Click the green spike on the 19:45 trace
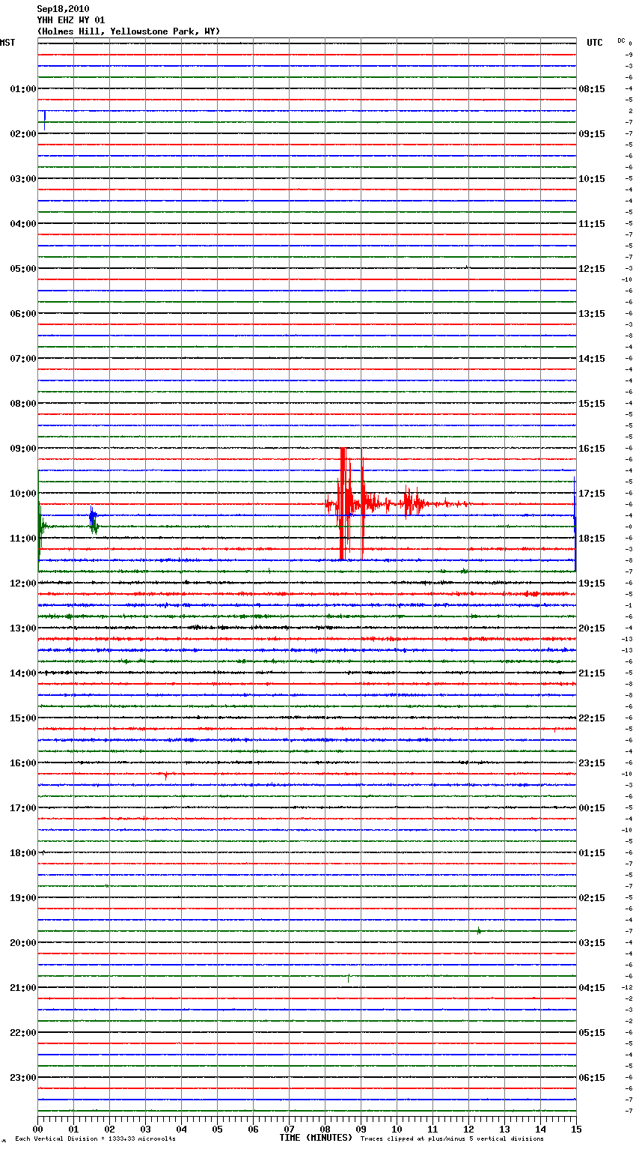This screenshot has width=636, height=1149. point(479,931)
